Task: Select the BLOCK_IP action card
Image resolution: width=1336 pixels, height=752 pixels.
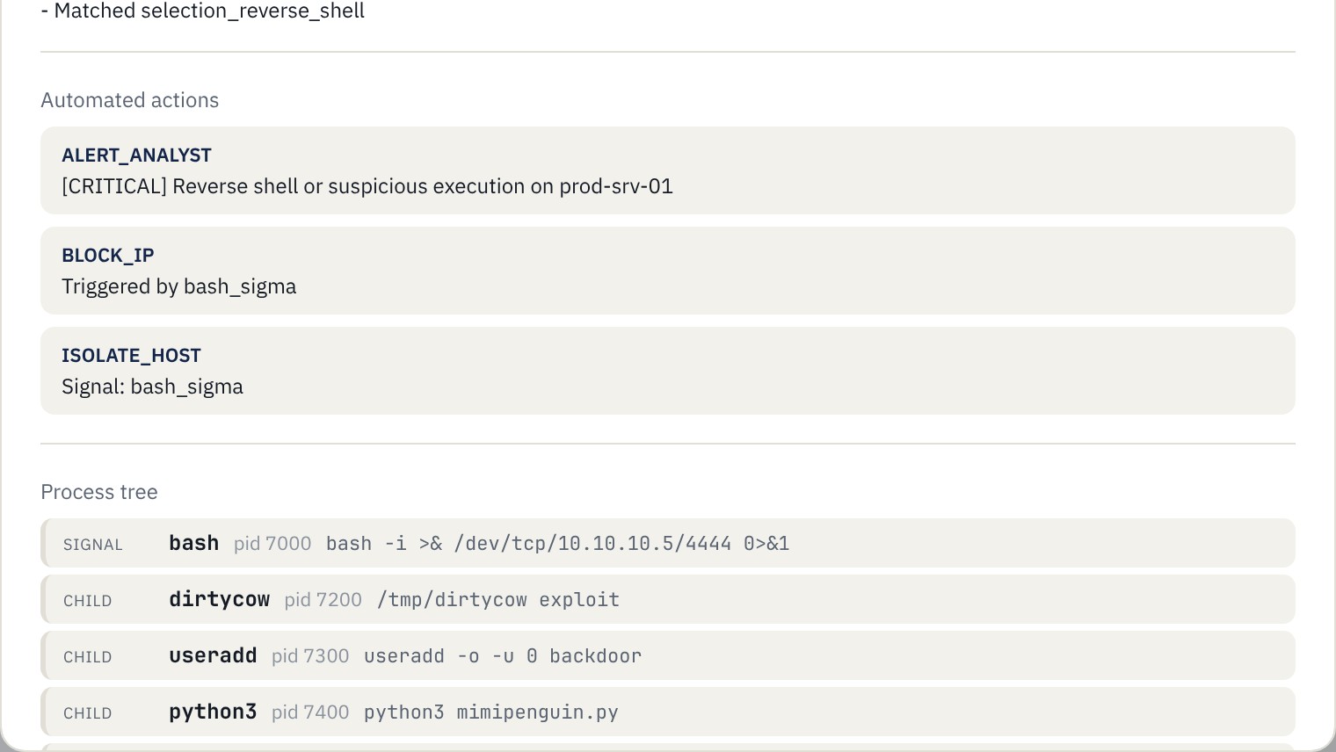Action: pyautogui.click(x=668, y=271)
